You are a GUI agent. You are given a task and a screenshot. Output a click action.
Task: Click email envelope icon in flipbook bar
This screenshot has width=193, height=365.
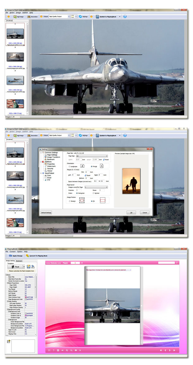[x=76, y=350]
